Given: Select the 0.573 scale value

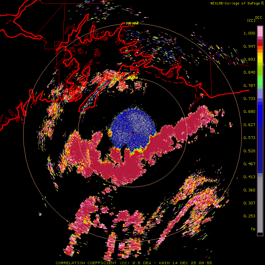Looking at the screenshot, I should pos(249,138).
